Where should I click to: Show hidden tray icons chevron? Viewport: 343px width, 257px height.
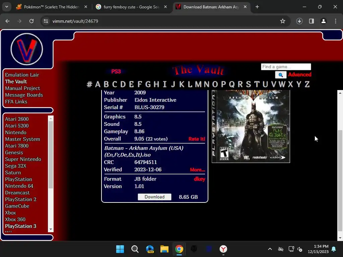(x=270, y=249)
